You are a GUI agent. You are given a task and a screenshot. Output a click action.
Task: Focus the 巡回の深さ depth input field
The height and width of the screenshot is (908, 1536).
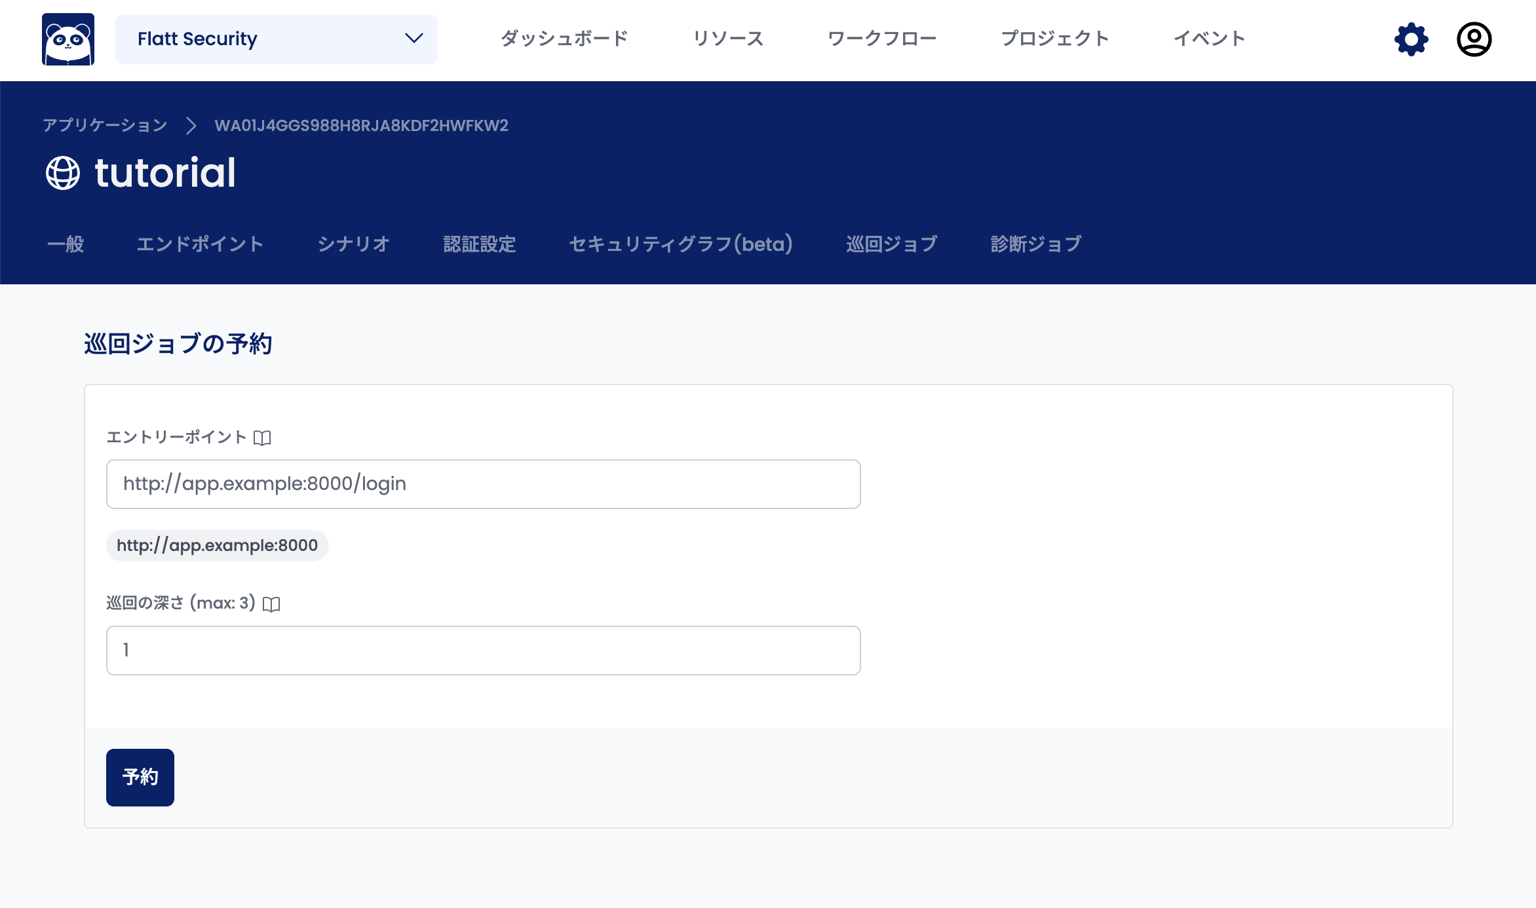484,651
